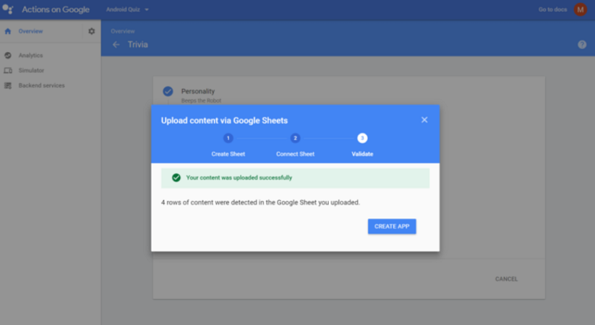Click the '4 rows of content were detected' text
This screenshot has width=595, height=325.
point(260,203)
